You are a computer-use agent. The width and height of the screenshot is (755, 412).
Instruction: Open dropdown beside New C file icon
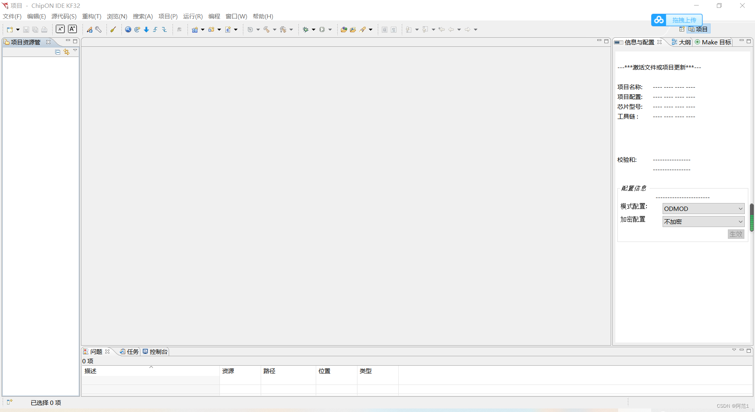[236, 30]
